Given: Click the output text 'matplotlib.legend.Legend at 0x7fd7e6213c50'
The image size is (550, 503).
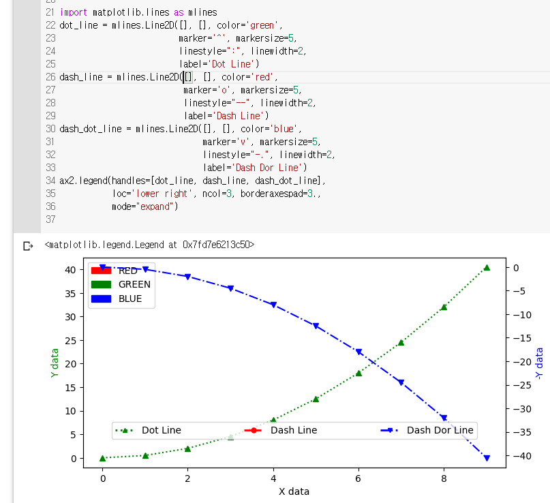Looking at the screenshot, I should [x=149, y=245].
